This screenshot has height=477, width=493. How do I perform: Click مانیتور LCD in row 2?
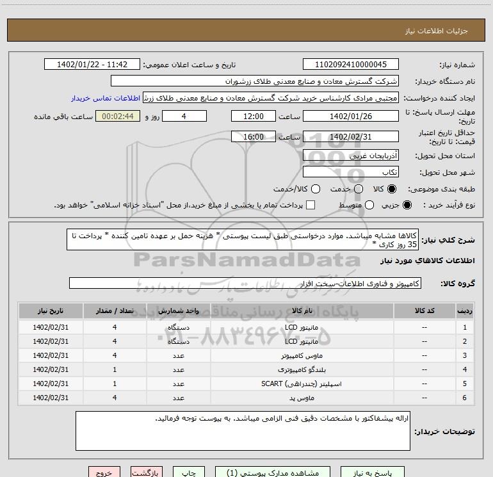click(302, 341)
